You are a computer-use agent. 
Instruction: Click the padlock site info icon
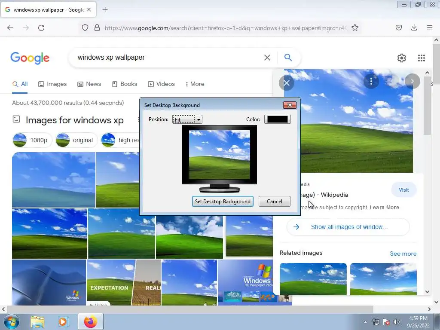pos(97,27)
